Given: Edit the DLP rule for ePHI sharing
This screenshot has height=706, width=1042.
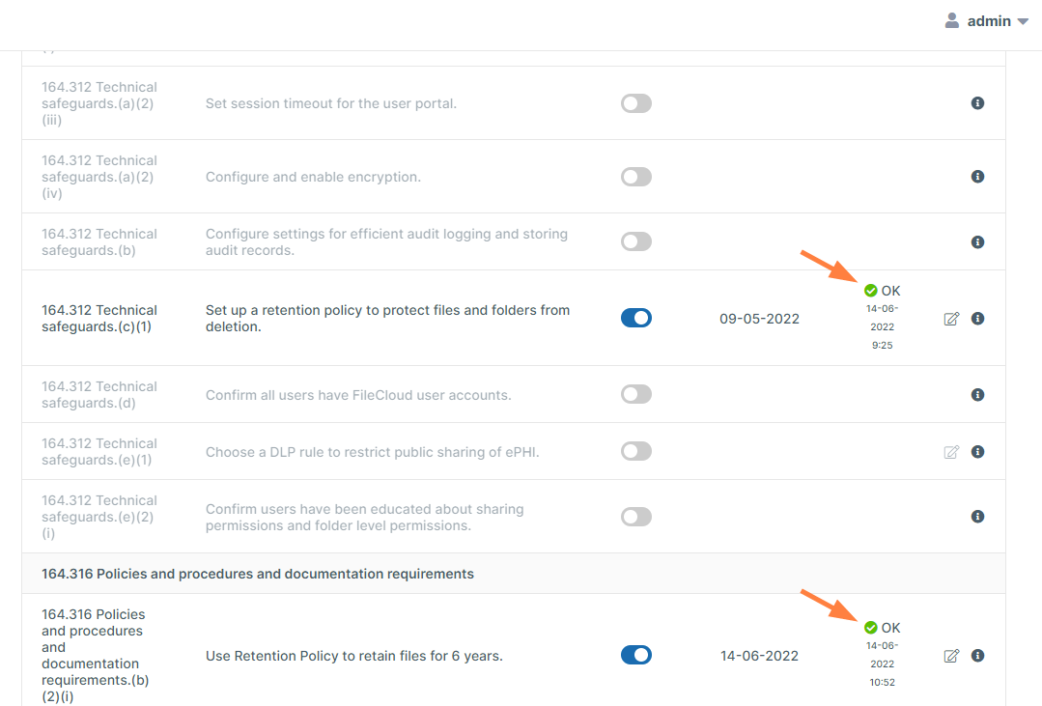Looking at the screenshot, I should (951, 452).
